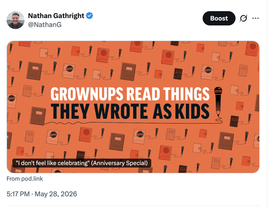Click the "(Anniversary Special)" caption text

coord(119,163)
